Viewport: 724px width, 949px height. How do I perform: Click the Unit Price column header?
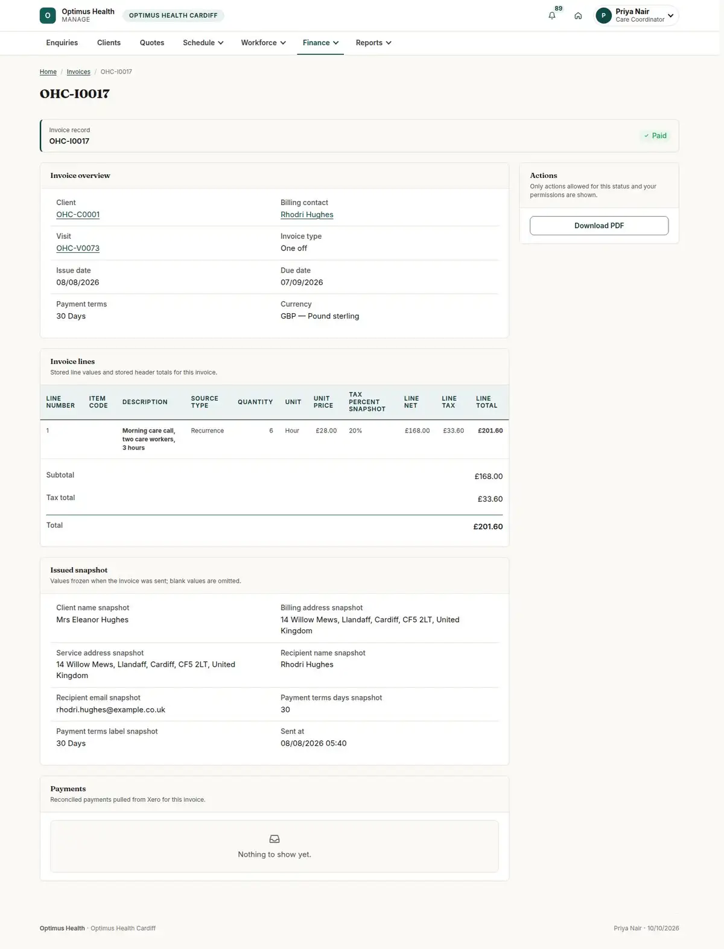pyautogui.click(x=323, y=402)
